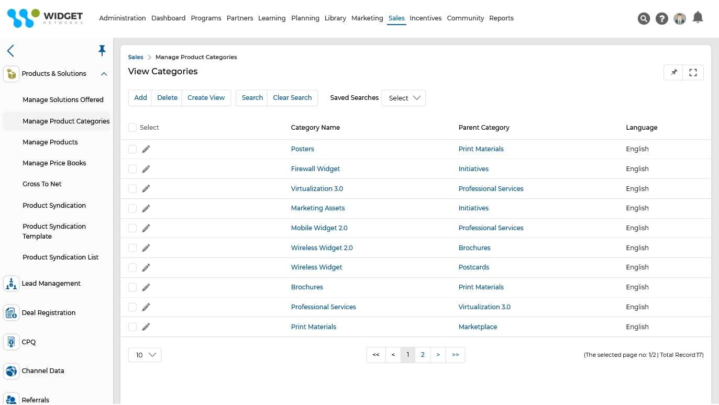The image size is (719, 405).
Task: Check the Select all checkbox in the header
Action: 132,127
